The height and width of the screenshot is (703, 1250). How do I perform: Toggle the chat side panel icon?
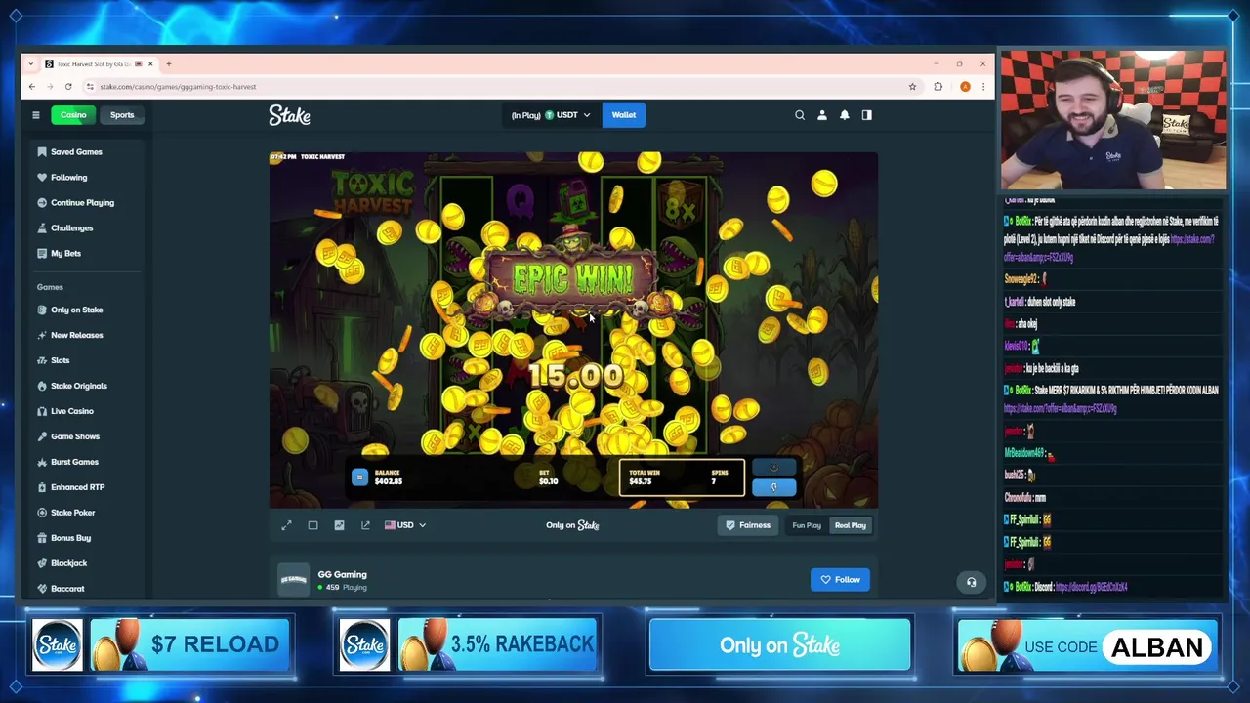[867, 115]
